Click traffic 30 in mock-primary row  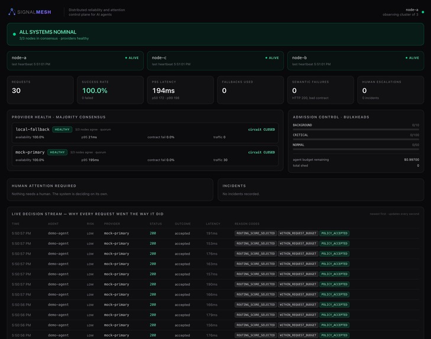pyautogui.click(x=221, y=160)
